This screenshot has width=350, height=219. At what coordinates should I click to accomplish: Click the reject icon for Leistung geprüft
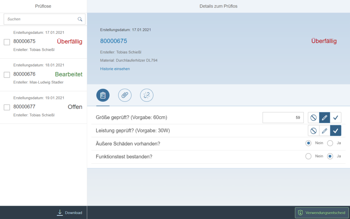click(313, 131)
